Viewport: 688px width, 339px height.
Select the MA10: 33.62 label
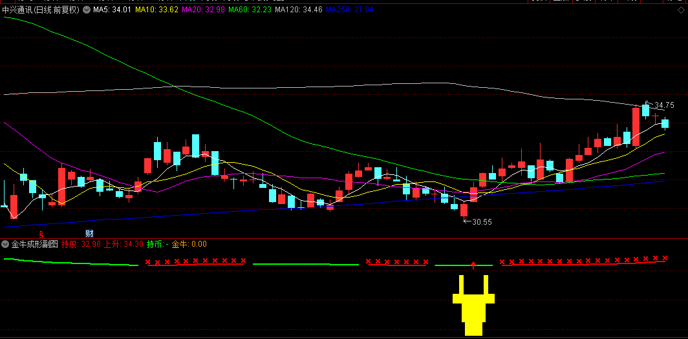(156, 9)
